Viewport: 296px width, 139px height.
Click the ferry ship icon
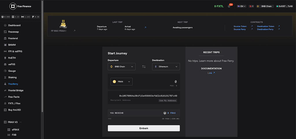63,24
